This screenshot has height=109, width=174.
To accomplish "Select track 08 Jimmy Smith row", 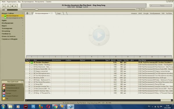I will point(99,78).
